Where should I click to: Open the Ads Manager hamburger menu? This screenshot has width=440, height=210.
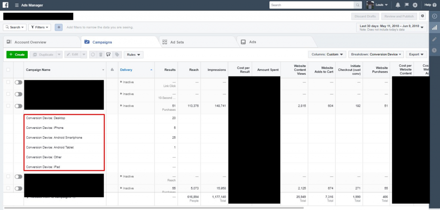(17, 5)
